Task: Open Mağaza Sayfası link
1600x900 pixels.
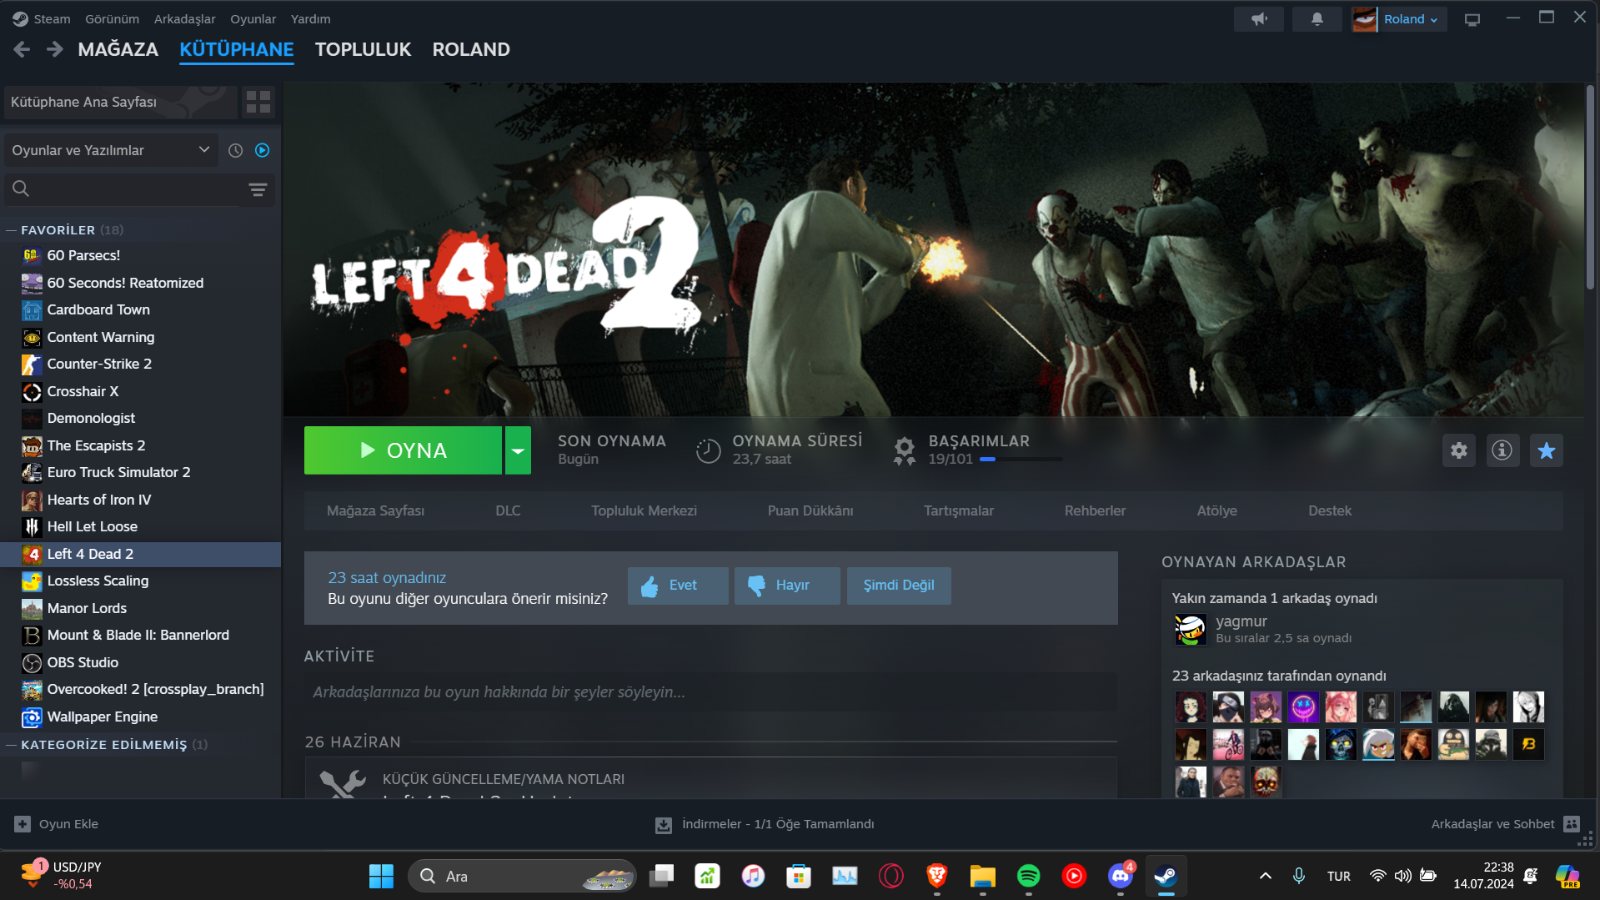Action: 375,510
